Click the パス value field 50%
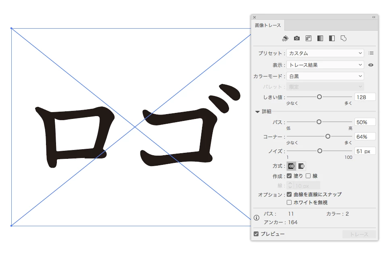This screenshot has width=392, height=254. [x=365, y=122]
